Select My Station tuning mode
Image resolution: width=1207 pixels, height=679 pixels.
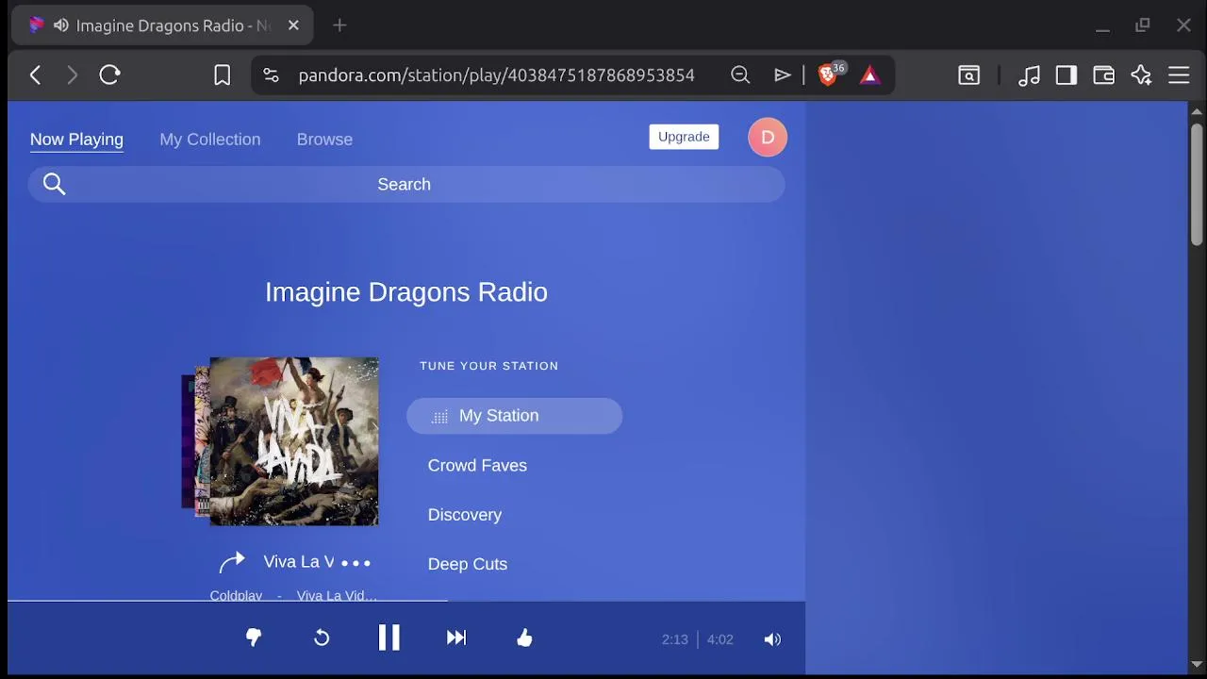[514, 416]
